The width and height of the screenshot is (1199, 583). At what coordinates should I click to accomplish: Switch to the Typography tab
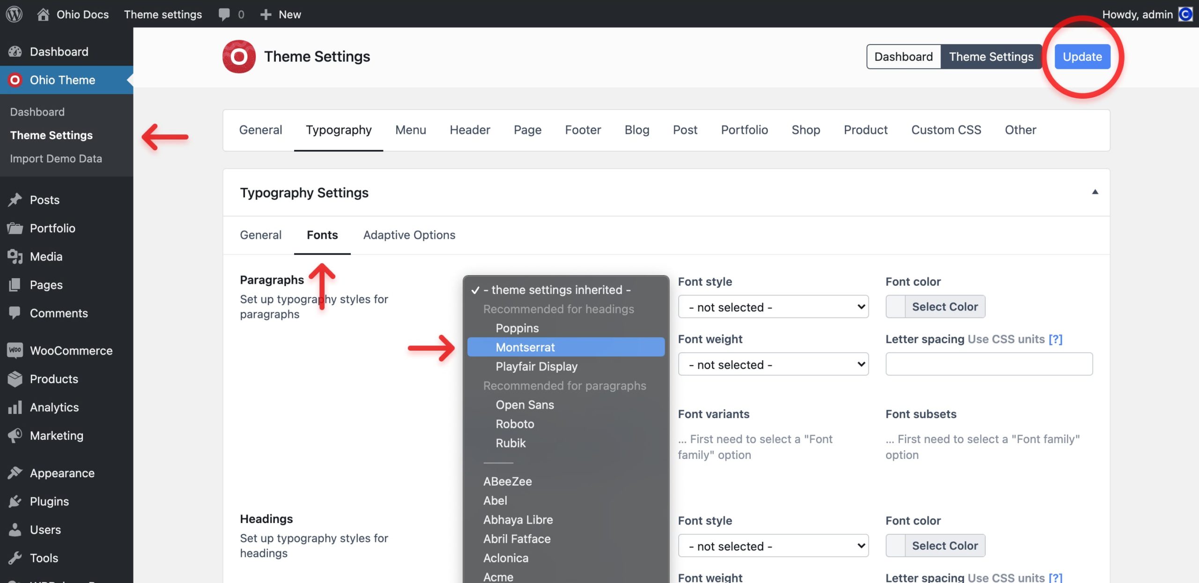(x=339, y=130)
